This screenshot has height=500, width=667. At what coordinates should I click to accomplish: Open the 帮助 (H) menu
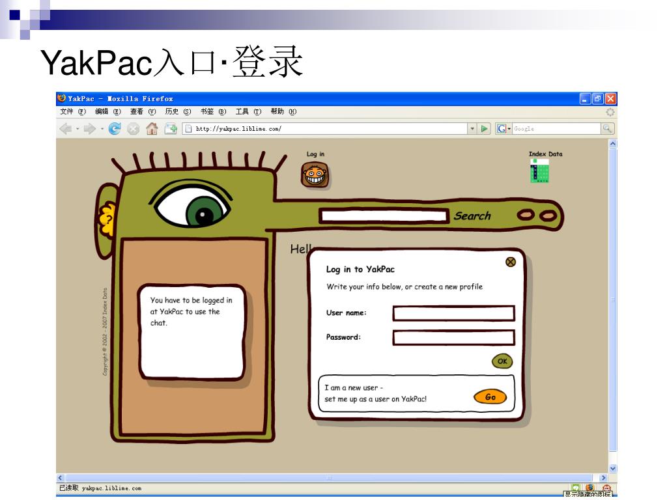(283, 111)
